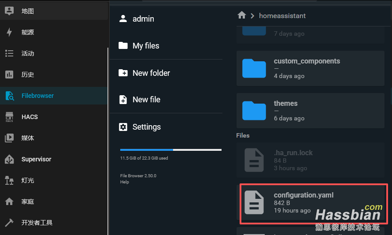Click the media play icon
Image resolution: width=392 pixels, height=235 pixels.
[x=9, y=138]
